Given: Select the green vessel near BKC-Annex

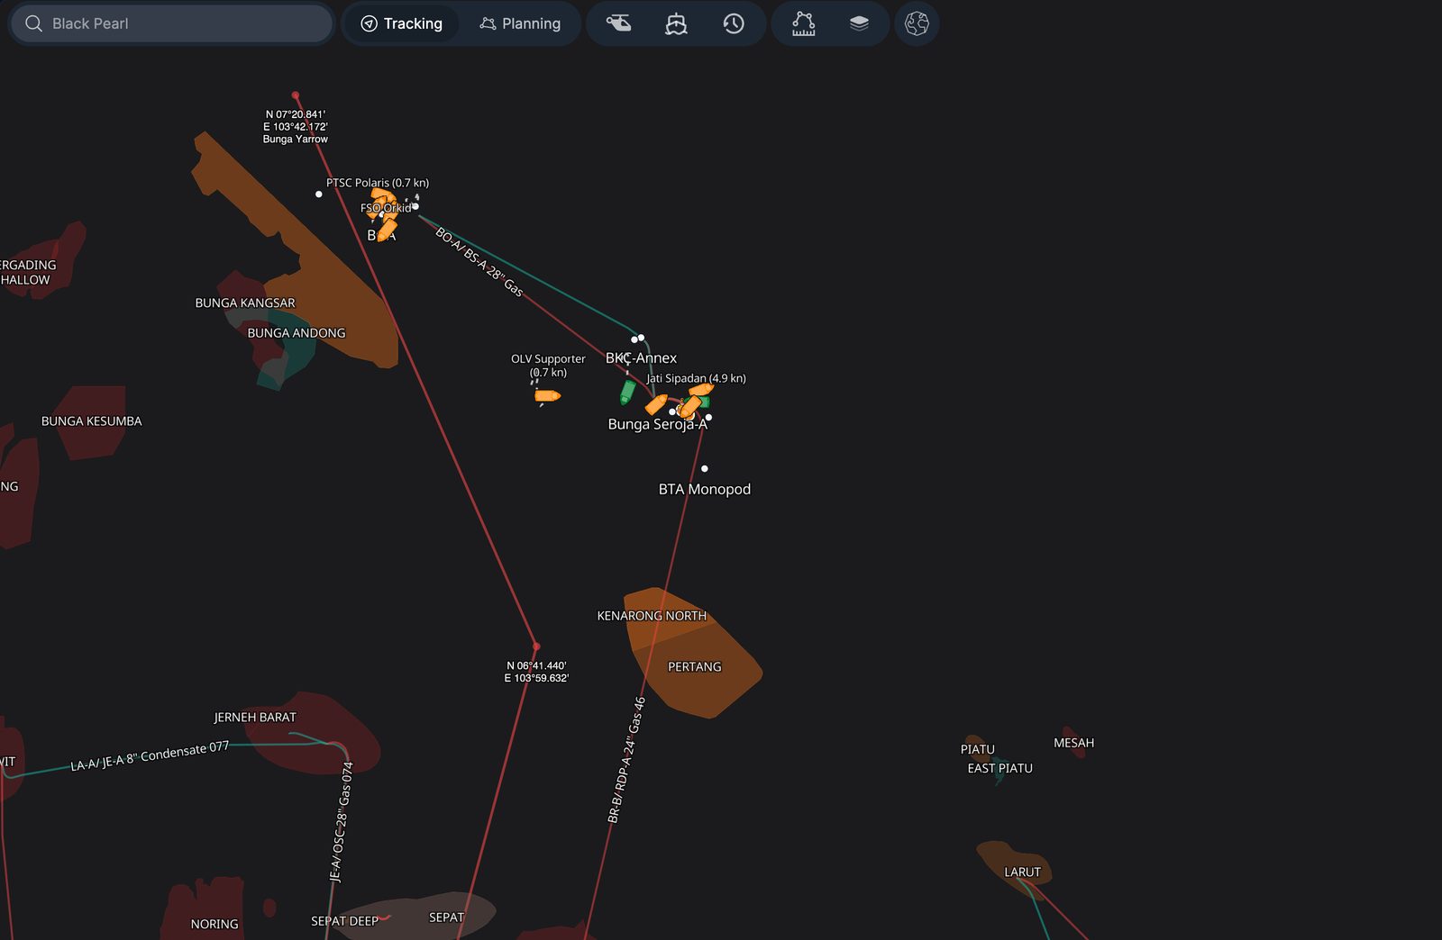Looking at the screenshot, I should click(x=628, y=392).
